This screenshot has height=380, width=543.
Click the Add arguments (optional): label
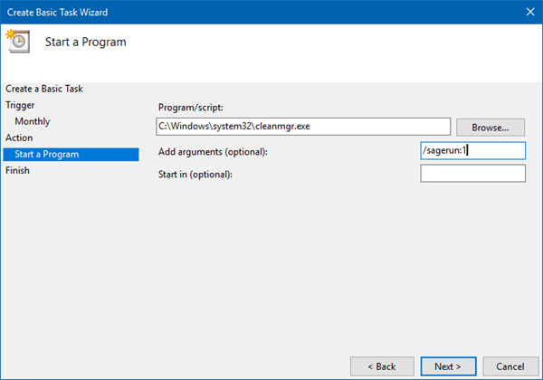(x=213, y=152)
